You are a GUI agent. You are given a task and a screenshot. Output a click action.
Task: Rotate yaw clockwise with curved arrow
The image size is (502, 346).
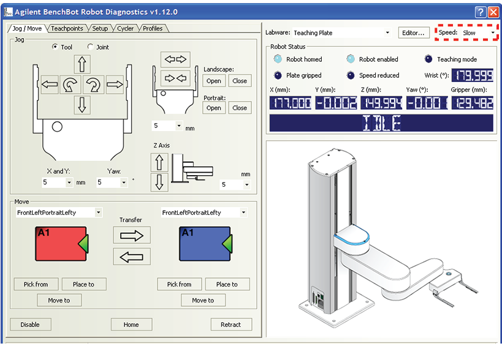[x=93, y=86]
